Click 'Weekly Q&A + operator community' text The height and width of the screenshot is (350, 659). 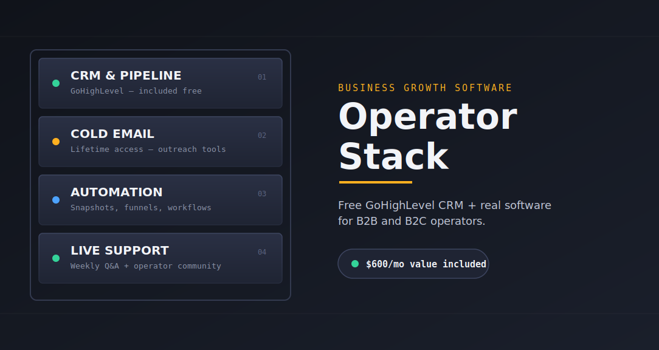click(146, 266)
